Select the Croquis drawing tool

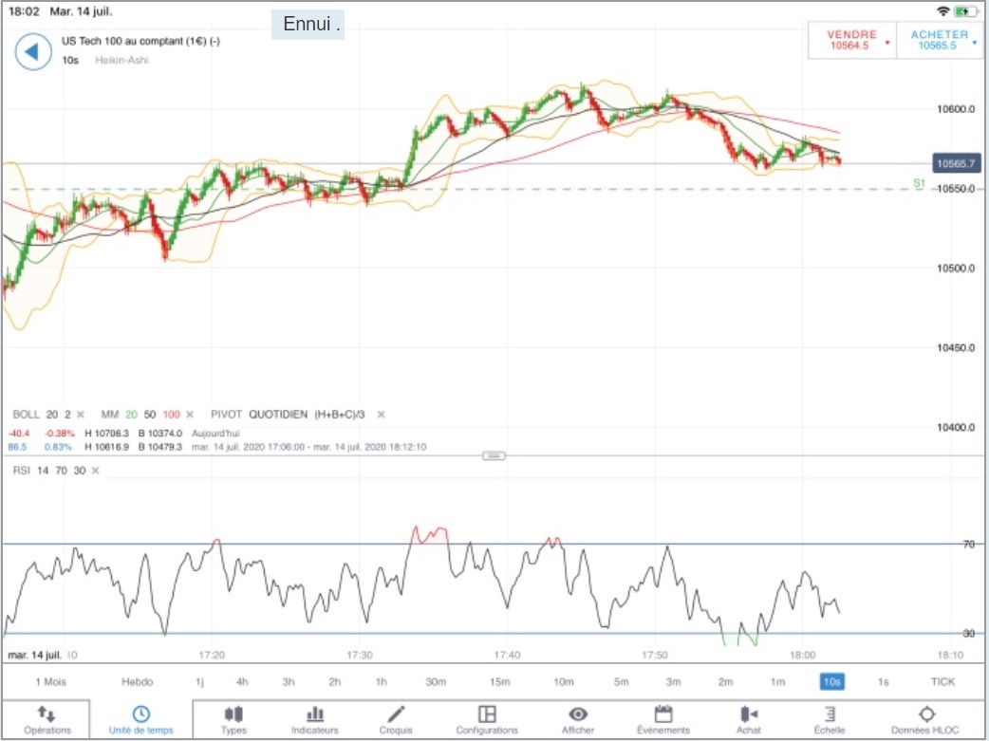(396, 720)
